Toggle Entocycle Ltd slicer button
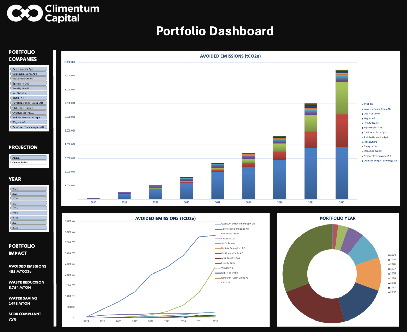The height and width of the screenshot is (332, 407). point(29,84)
